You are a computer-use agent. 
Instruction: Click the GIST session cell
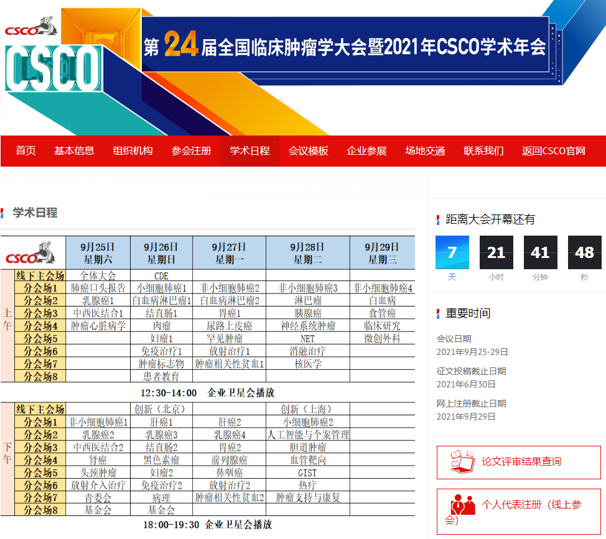tap(307, 472)
